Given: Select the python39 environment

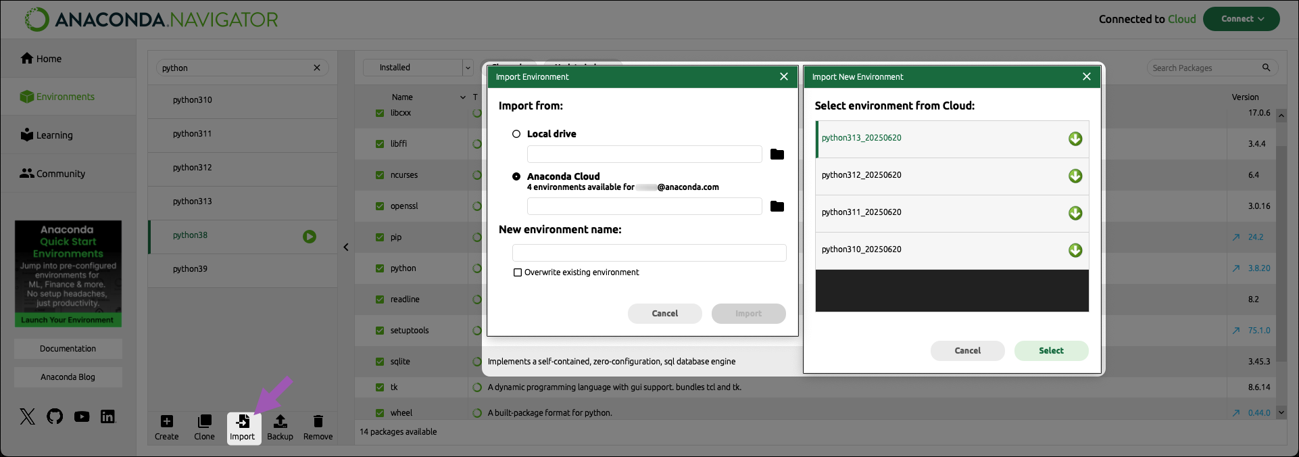Looking at the screenshot, I should [243, 269].
